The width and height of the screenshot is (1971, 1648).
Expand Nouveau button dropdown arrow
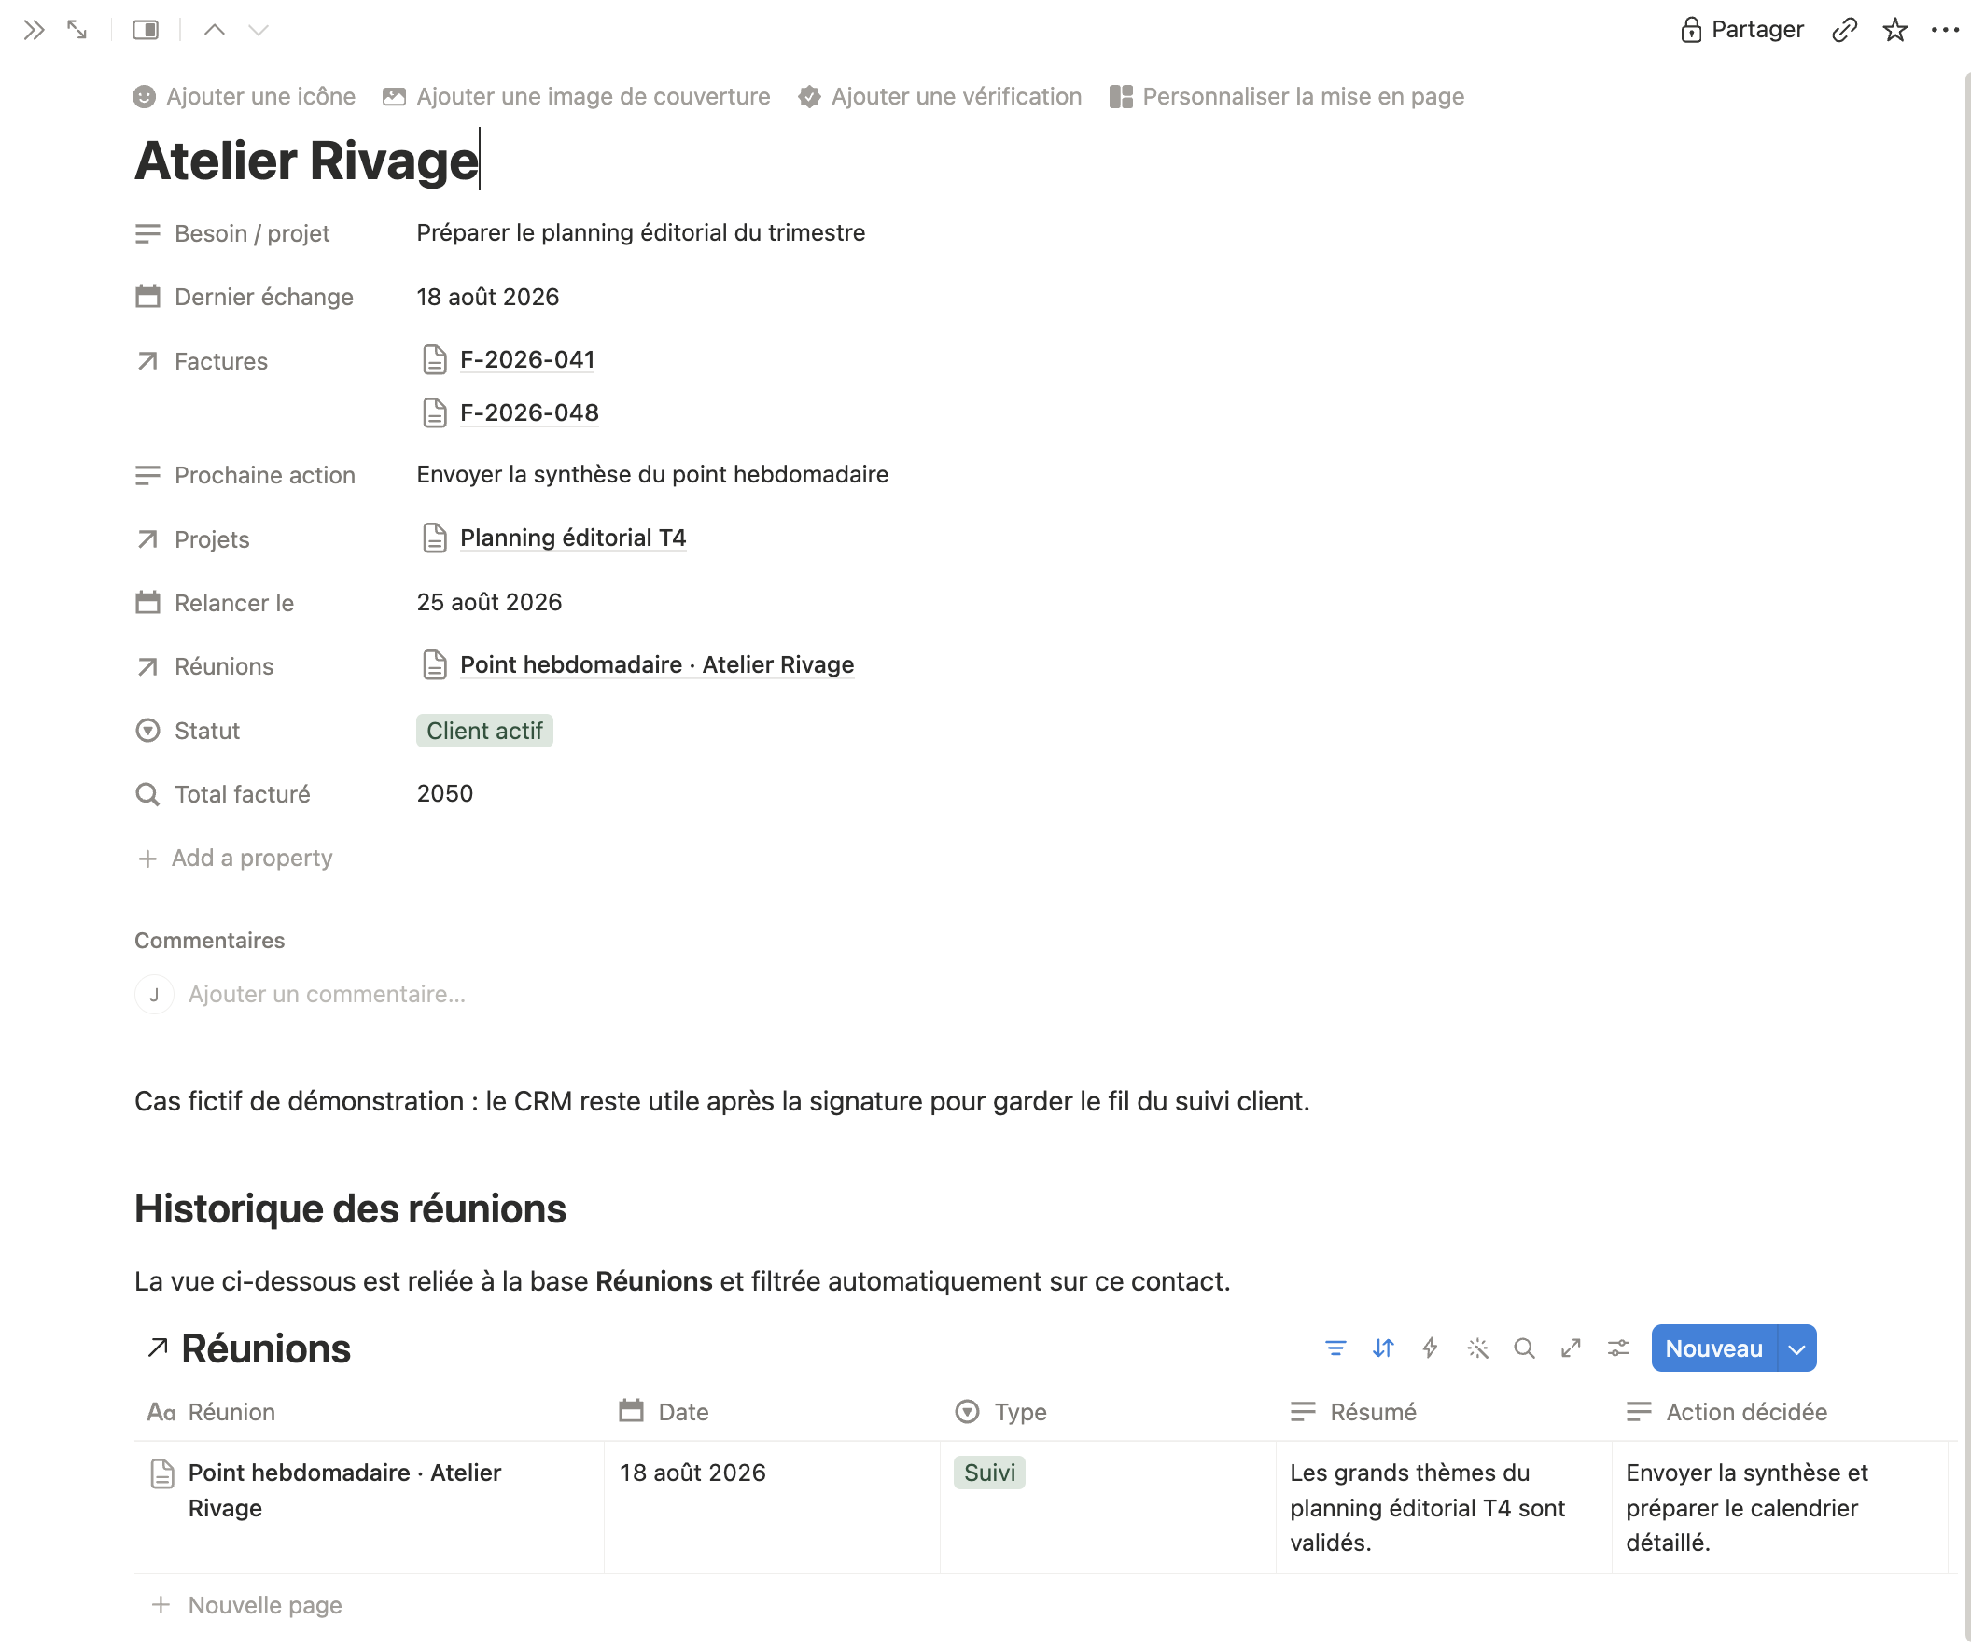(1796, 1348)
